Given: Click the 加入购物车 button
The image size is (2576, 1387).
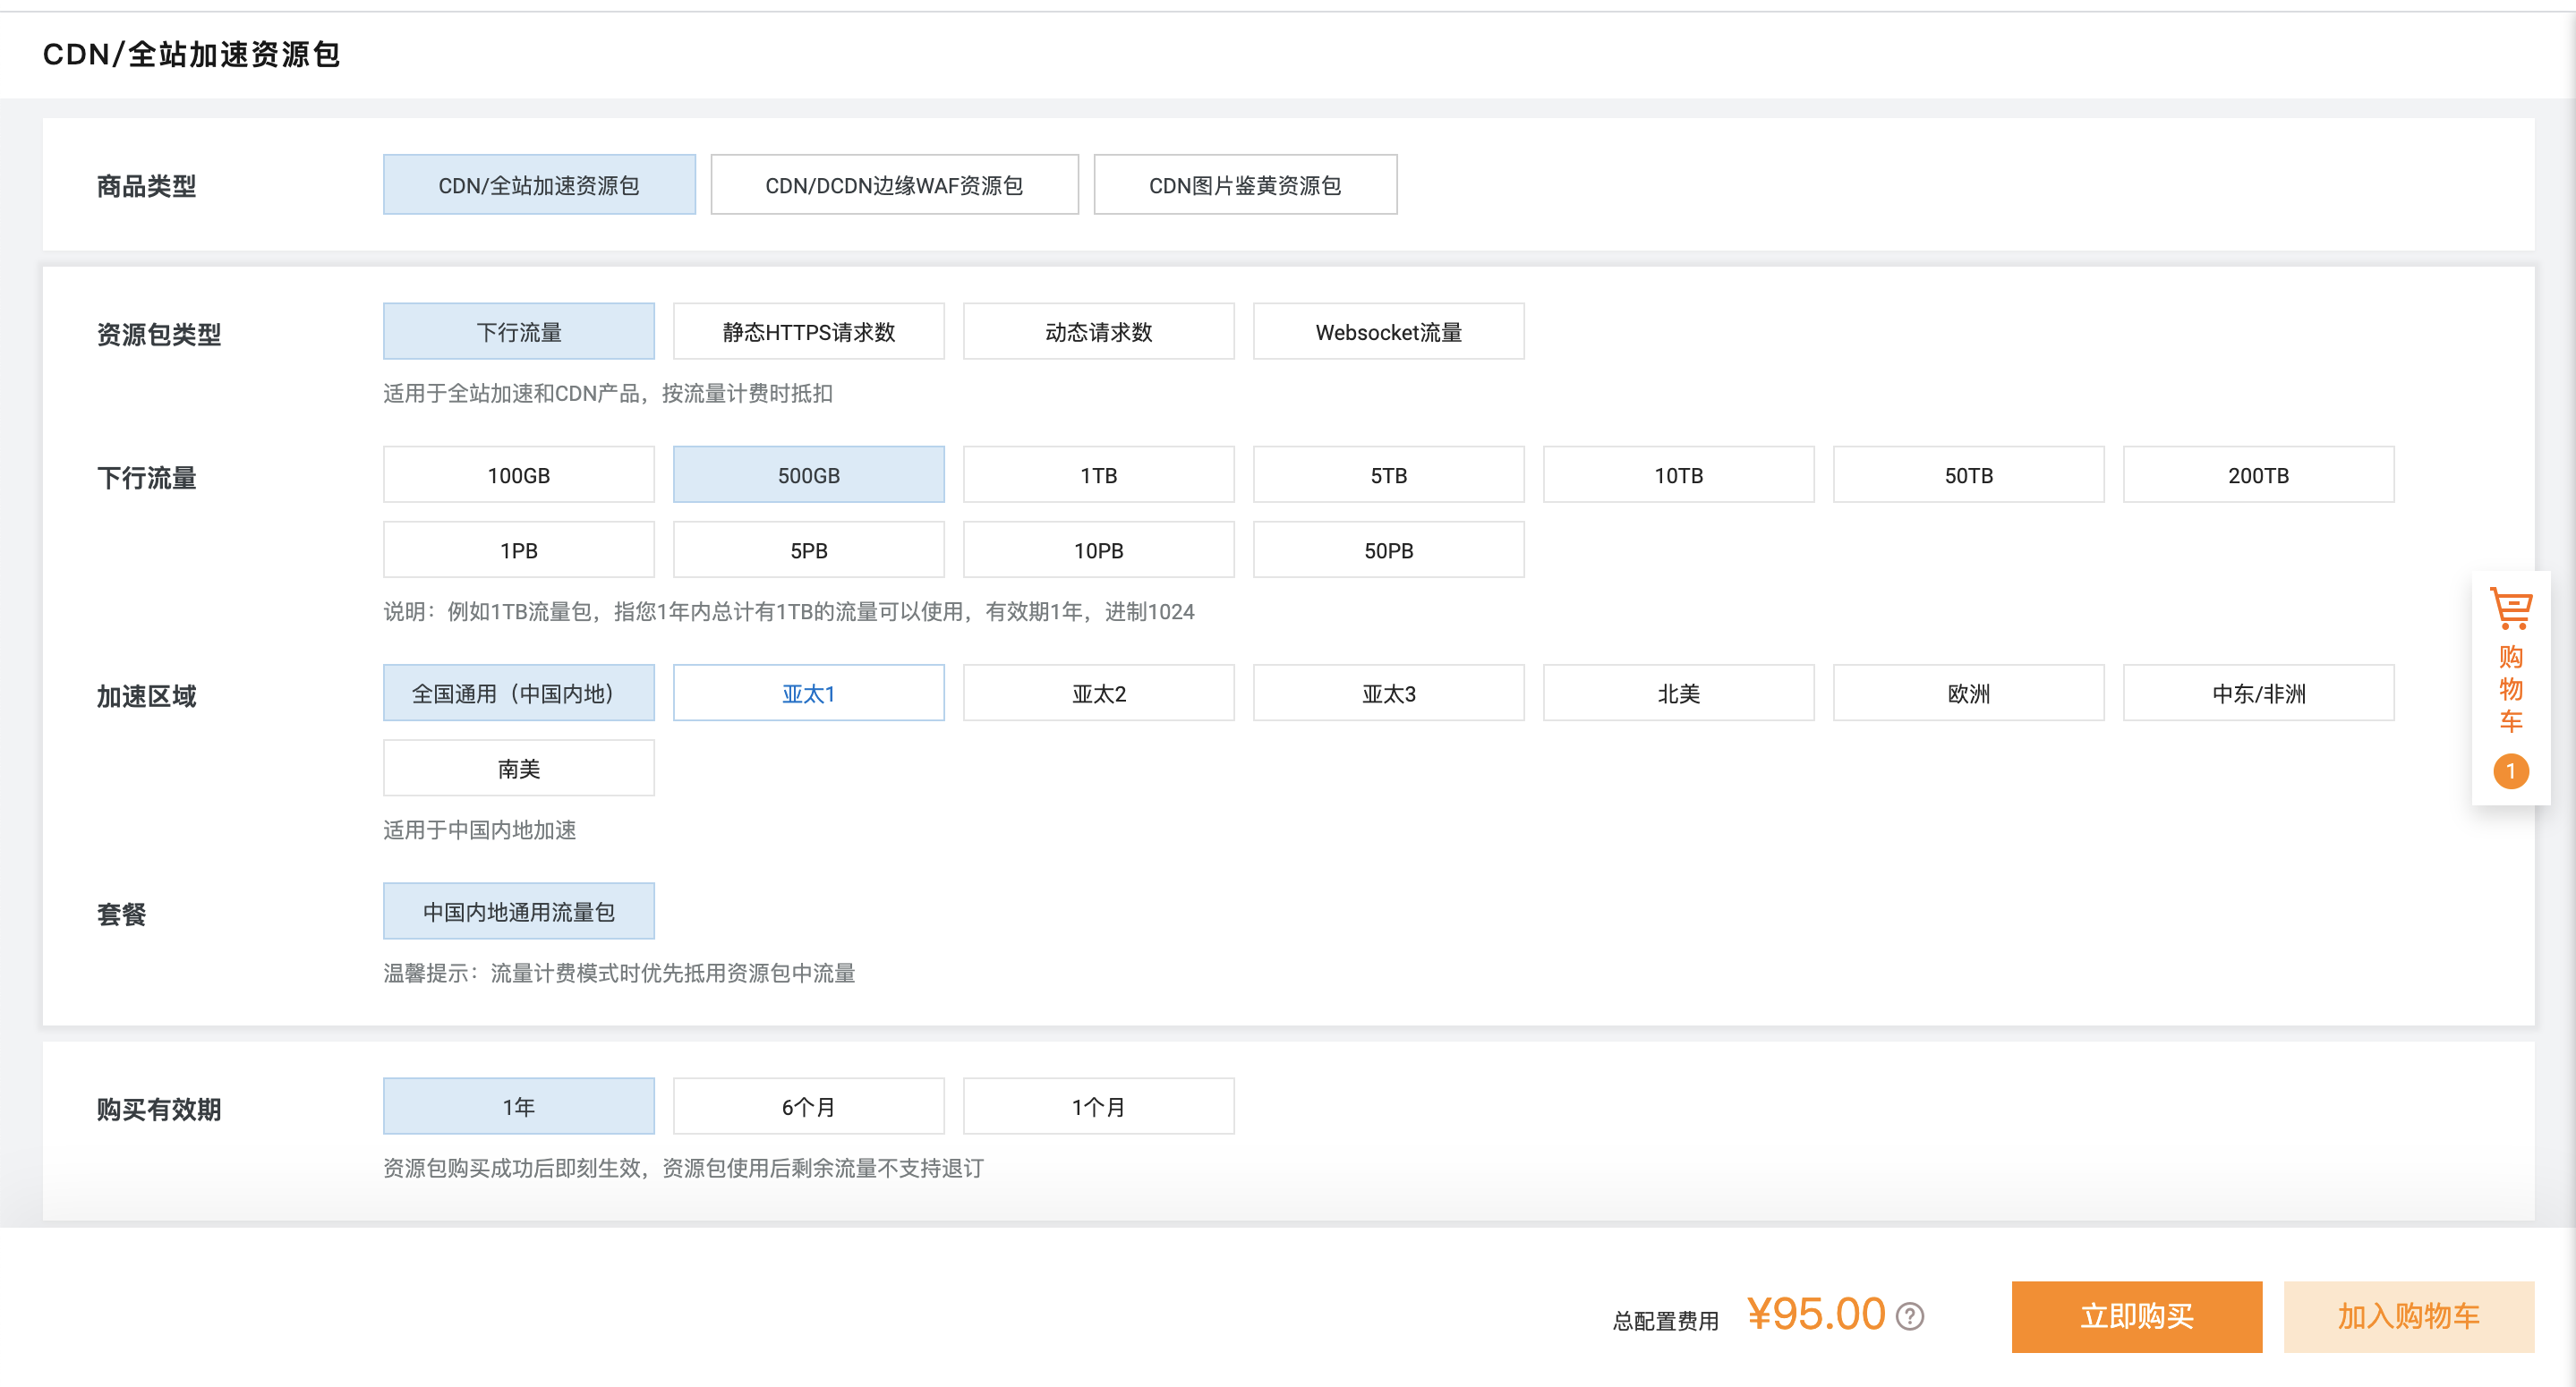Looking at the screenshot, I should [2408, 1316].
